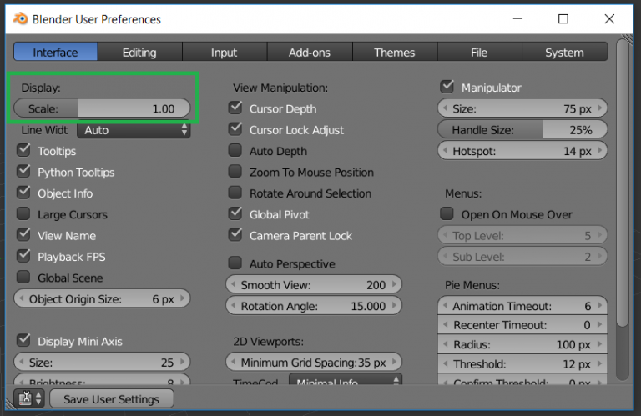Select the Interface tab

tap(56, 53)
